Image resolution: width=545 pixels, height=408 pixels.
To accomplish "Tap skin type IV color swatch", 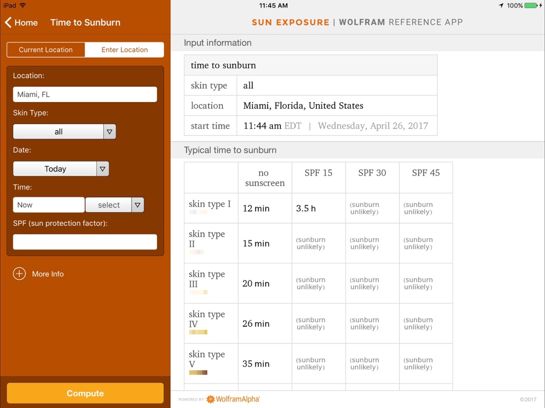I will tap(198, 333).
